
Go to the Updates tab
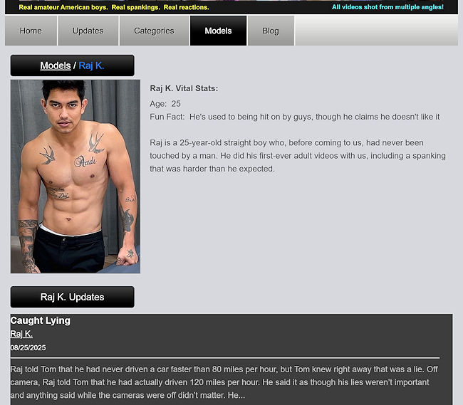pyautogui.click(x=88, y=31)
